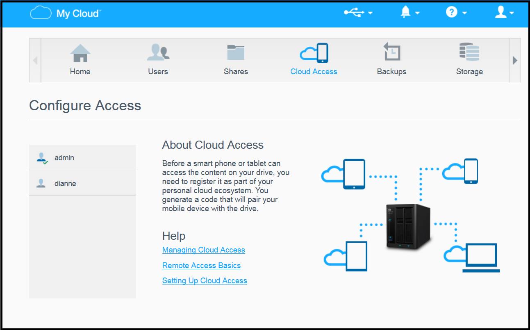Image resolution: width=530 pixels, height=330 pixels.
Task: Switch to the Users tab label
Action: pyautogui.click(x=158, y=71)
